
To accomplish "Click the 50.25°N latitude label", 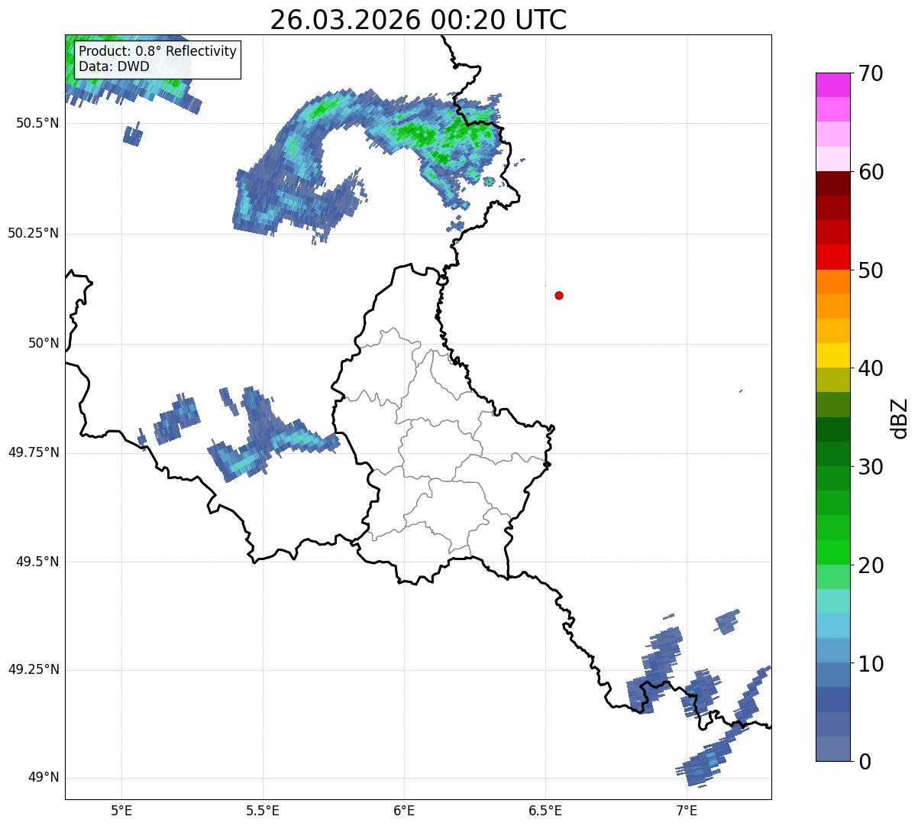I will (34, 233).
